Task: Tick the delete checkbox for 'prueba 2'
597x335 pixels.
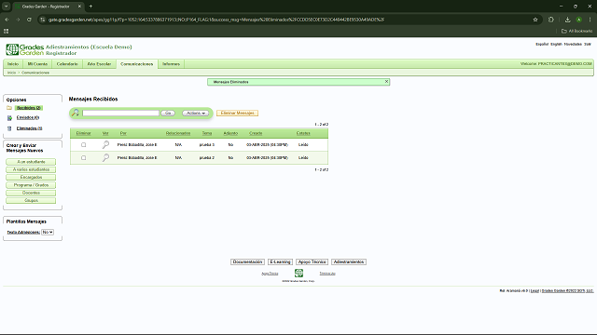Action: pyautogui.click(x=83, y=157)
